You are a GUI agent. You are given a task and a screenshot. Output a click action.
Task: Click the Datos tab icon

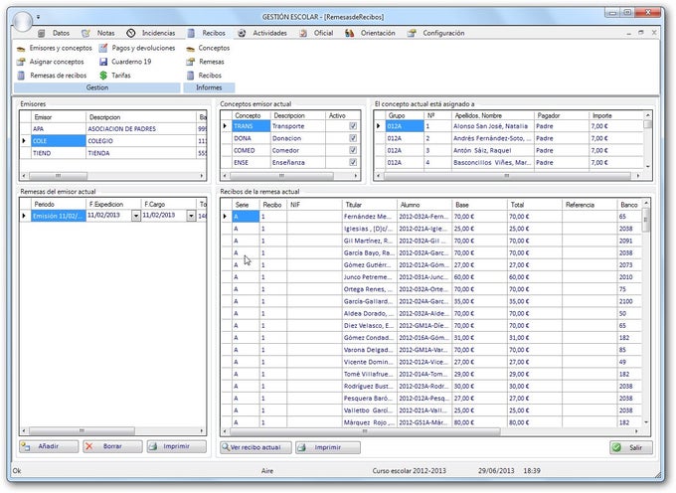pyautogui.click(x=42, y=33)
